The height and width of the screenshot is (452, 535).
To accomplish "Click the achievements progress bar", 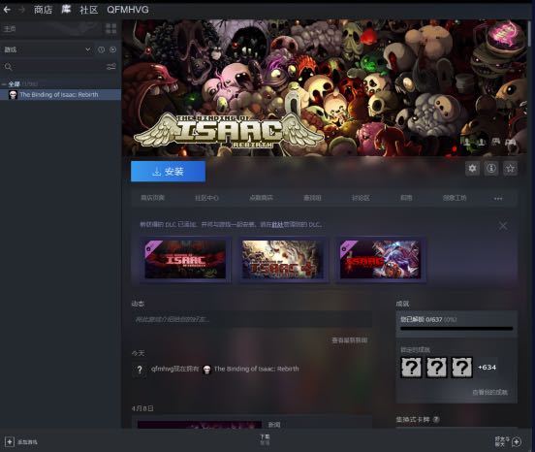I will coord(456,329).
